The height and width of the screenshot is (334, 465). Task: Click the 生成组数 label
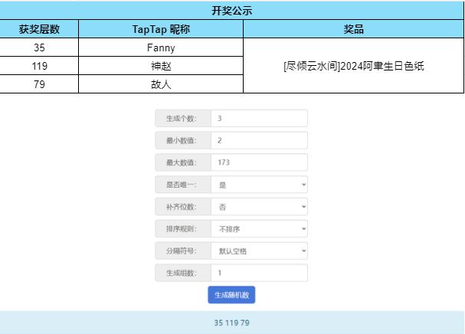click(182, 273)
